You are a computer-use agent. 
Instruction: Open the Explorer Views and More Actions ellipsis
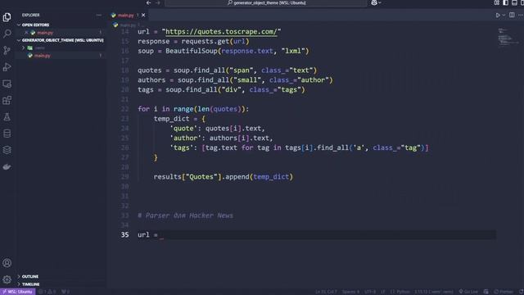tap(98, 15)
